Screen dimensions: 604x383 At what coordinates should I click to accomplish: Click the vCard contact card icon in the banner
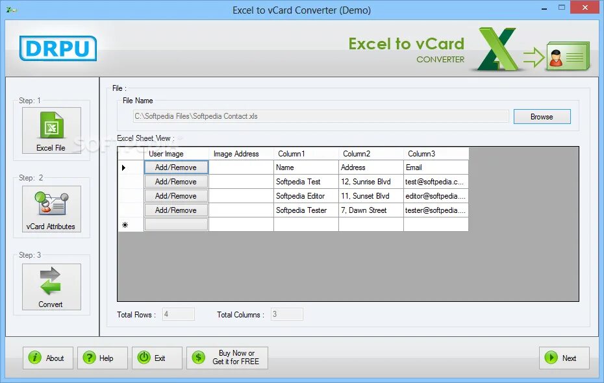568,56
